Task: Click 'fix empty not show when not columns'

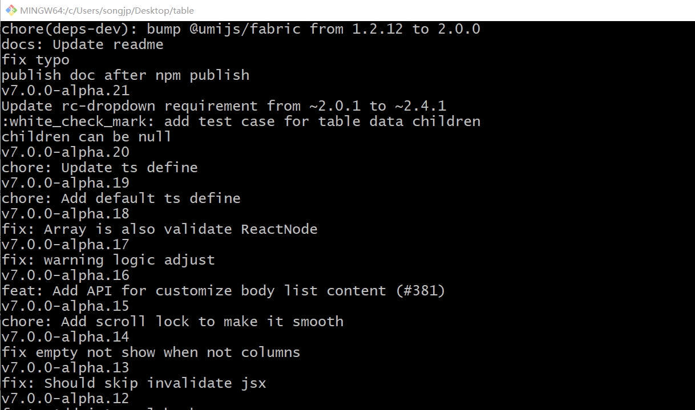Action: (151, 352)
